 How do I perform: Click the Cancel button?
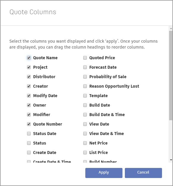point(143,173)
